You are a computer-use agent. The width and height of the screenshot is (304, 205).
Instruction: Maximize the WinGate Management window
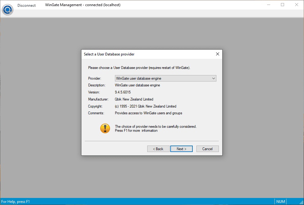[282, 5]
